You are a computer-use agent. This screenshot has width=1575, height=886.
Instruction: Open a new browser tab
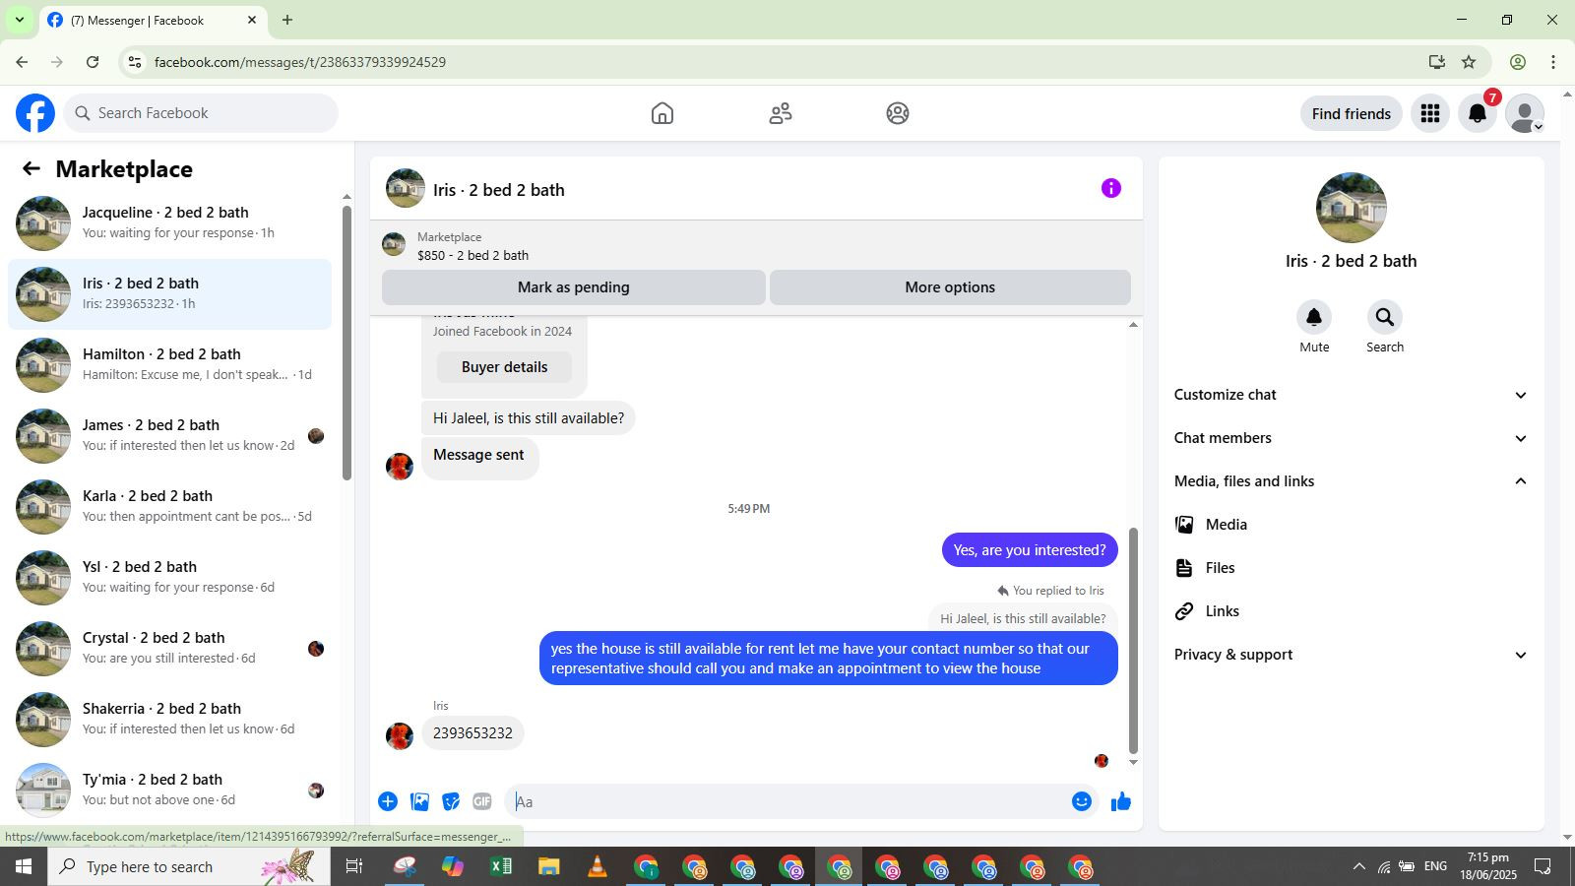[287, 20]
